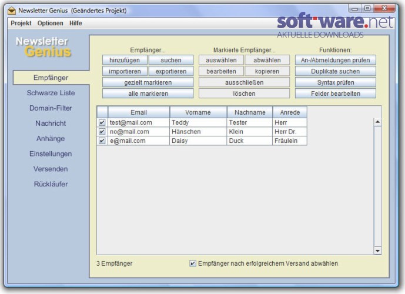Close the Newsletter Genius window
Image resolution: width=405 pixels, height=294 pixels.
pos(384,8)
